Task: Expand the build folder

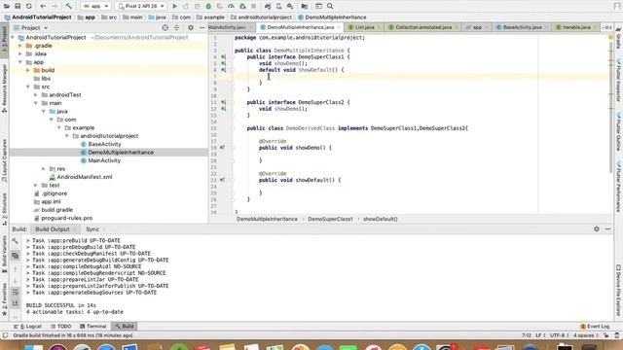Action: (x=28, y=70)
